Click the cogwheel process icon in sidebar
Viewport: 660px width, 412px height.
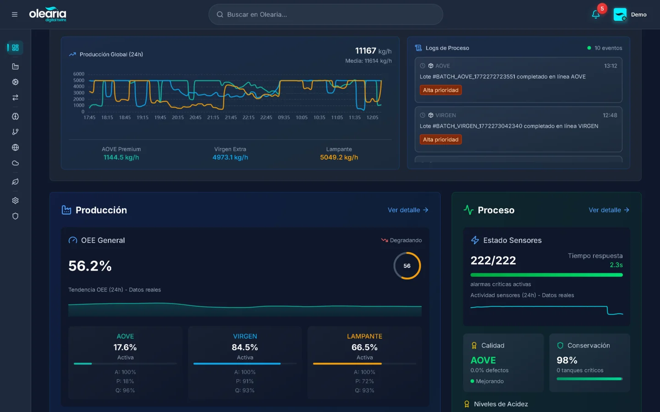(x=15, y=81)
